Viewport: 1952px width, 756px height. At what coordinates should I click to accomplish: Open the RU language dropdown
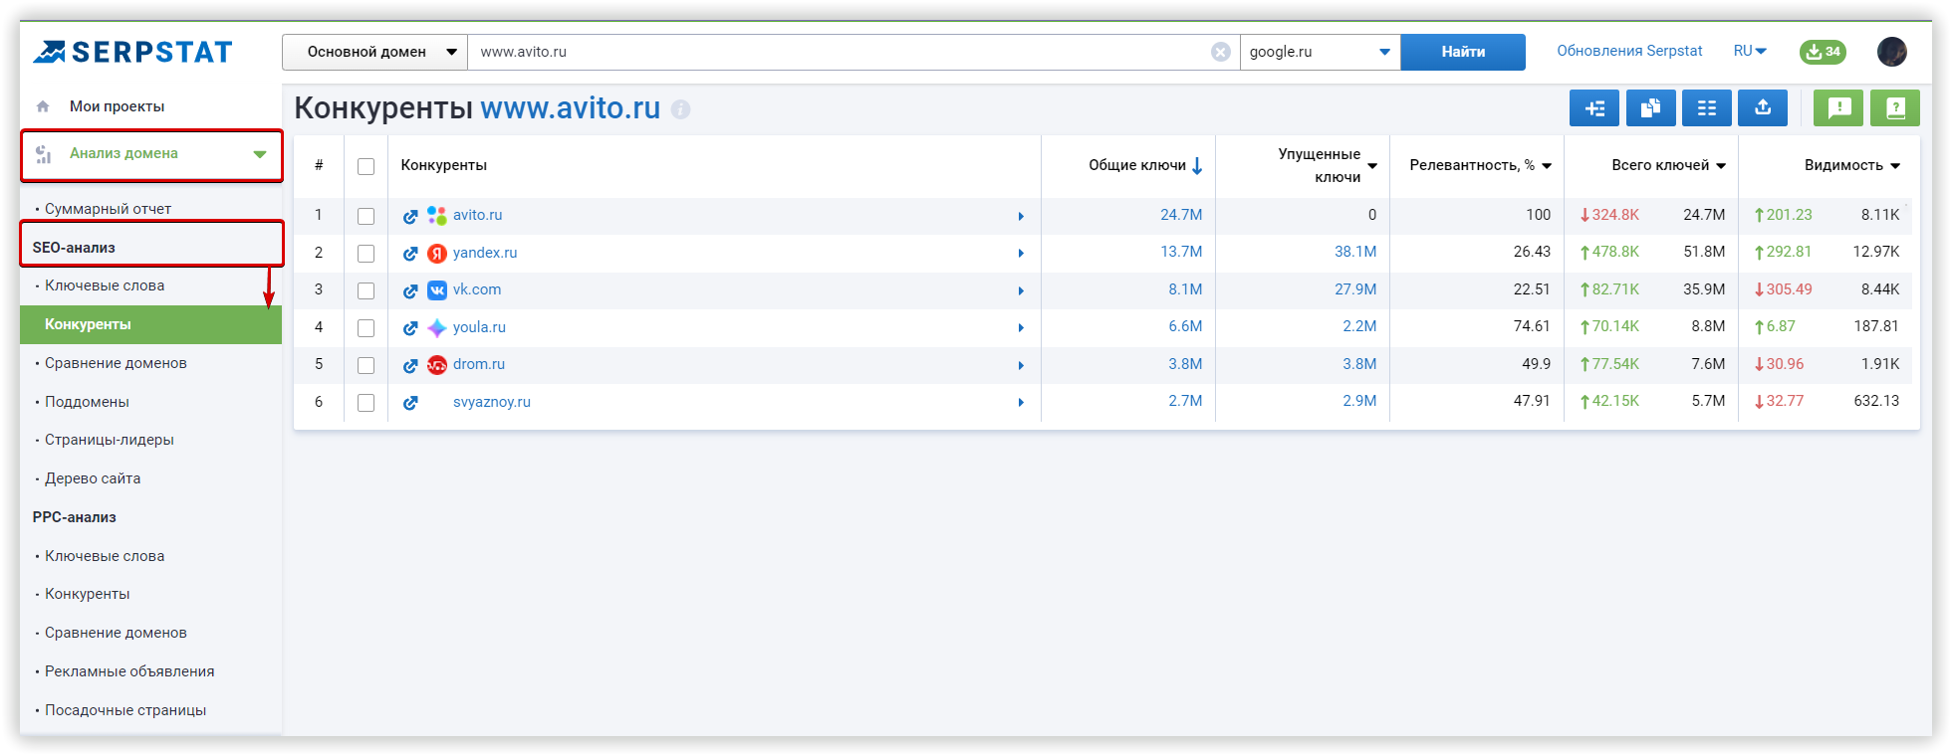tap(1750, 51)
